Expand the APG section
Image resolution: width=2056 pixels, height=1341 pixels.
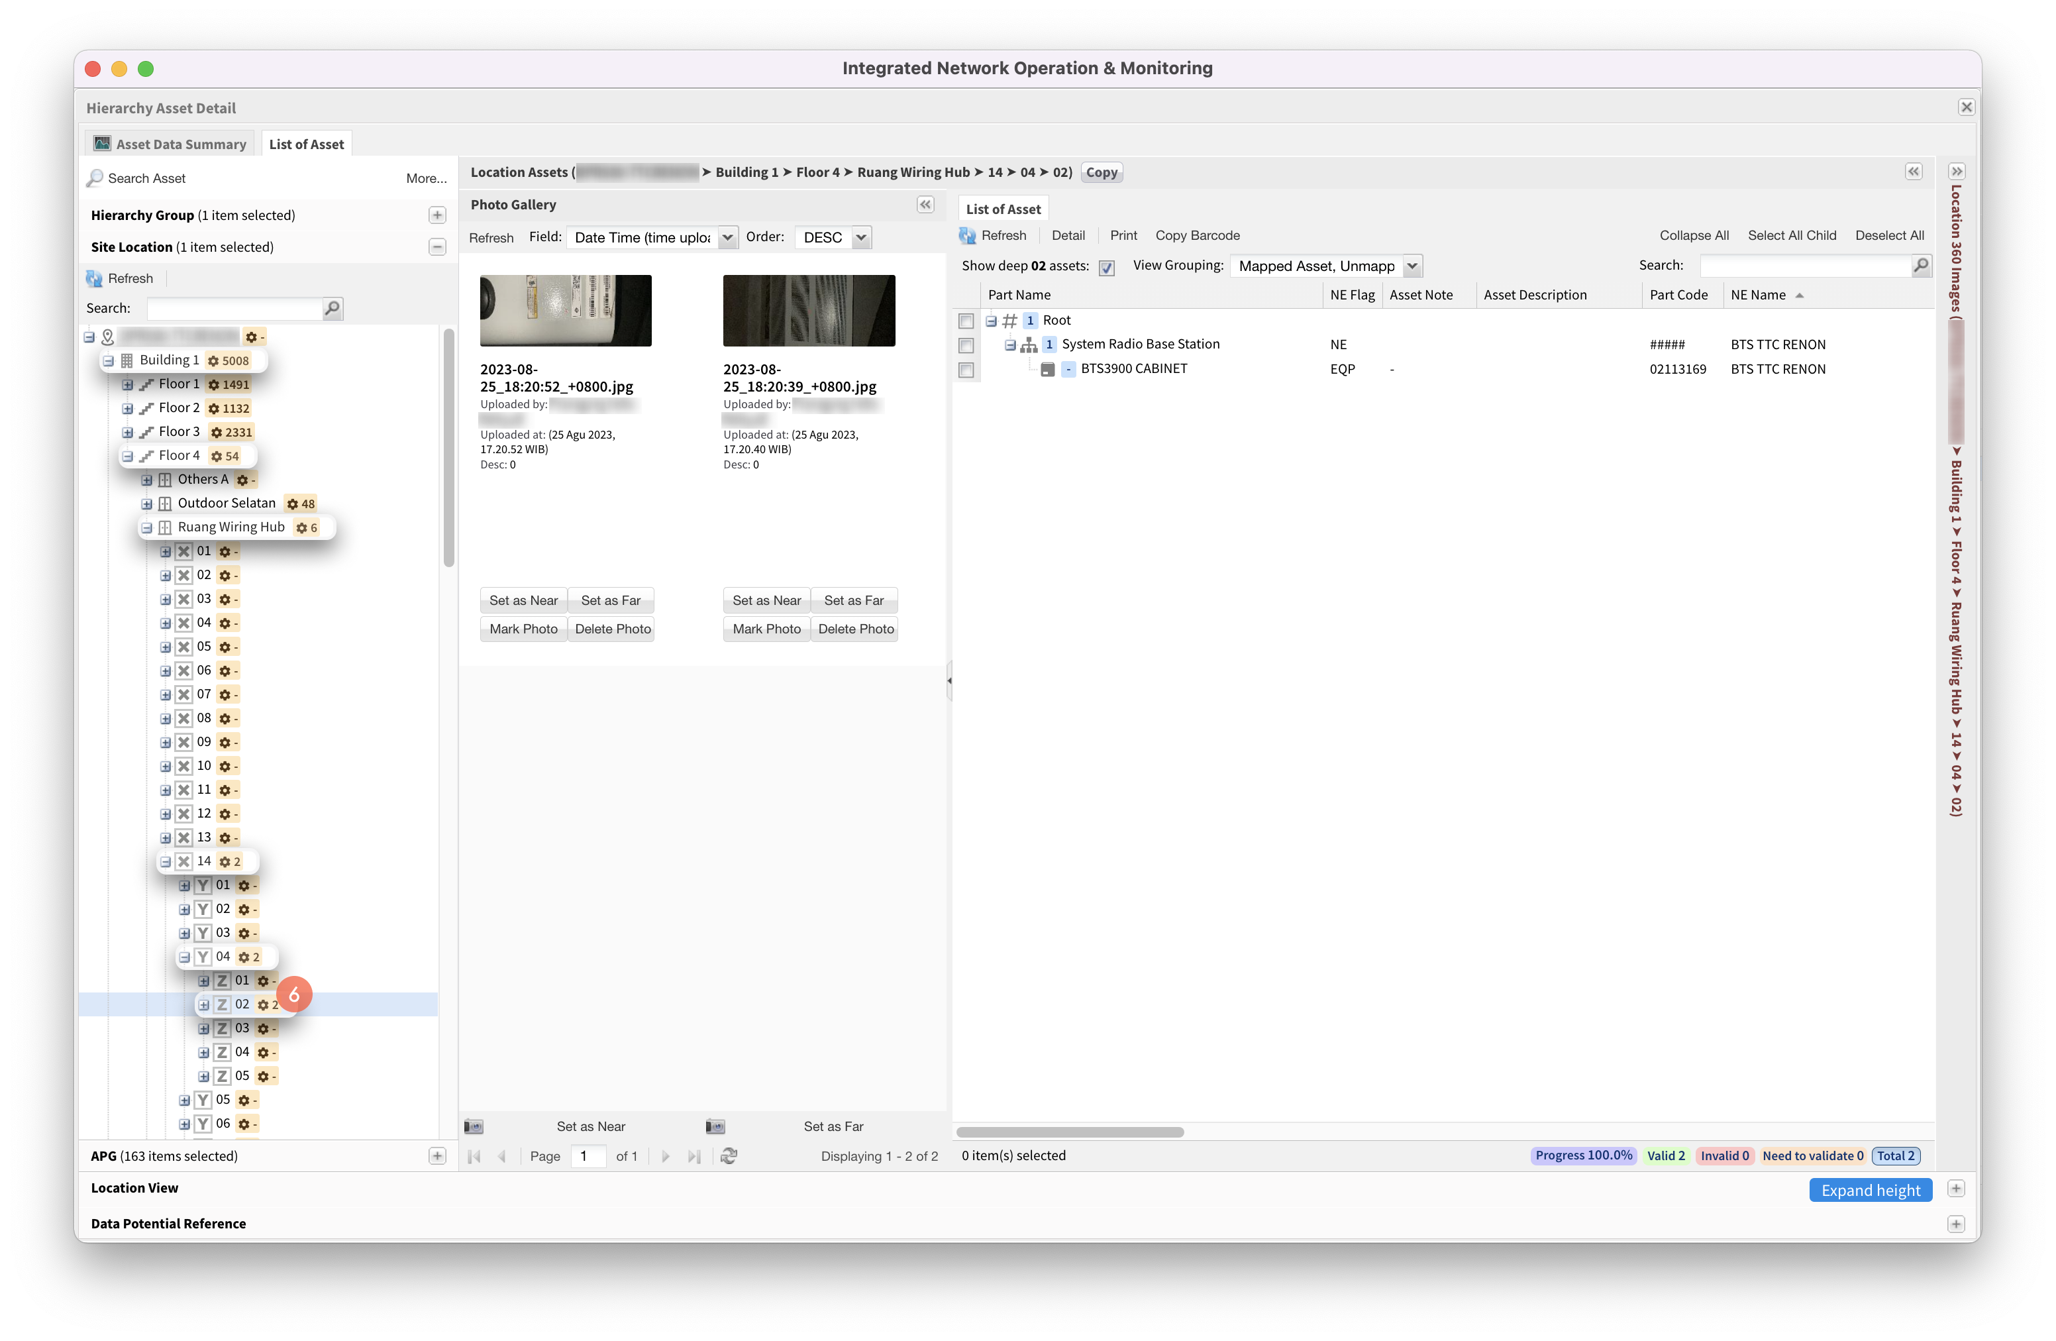[x=437, y=1156]
